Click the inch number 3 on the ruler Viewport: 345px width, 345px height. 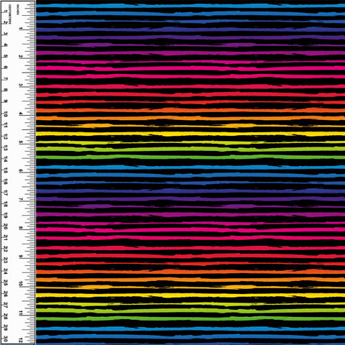tap(21, 85)
